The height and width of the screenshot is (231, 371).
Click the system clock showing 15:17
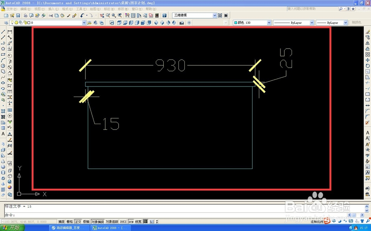(364, 228)
